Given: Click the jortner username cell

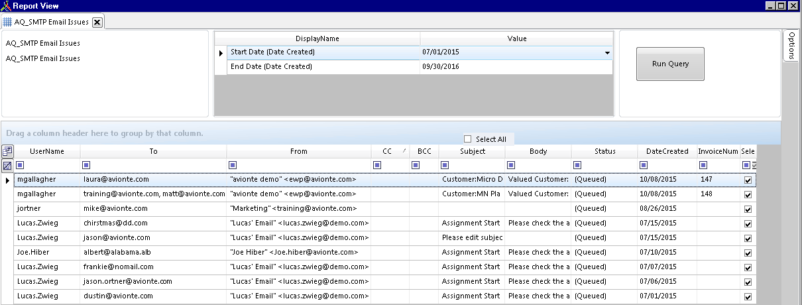Looking at the screenshot, I should [46, 209].
